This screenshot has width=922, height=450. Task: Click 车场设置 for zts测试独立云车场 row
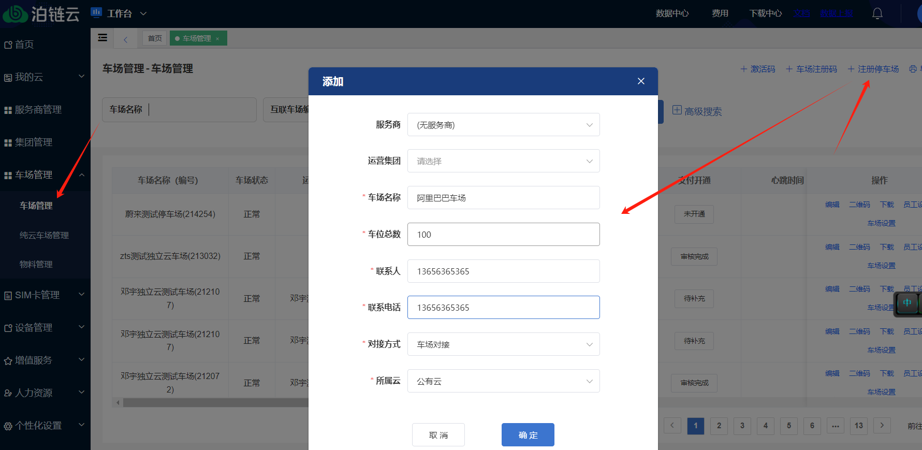click(881, 266)
